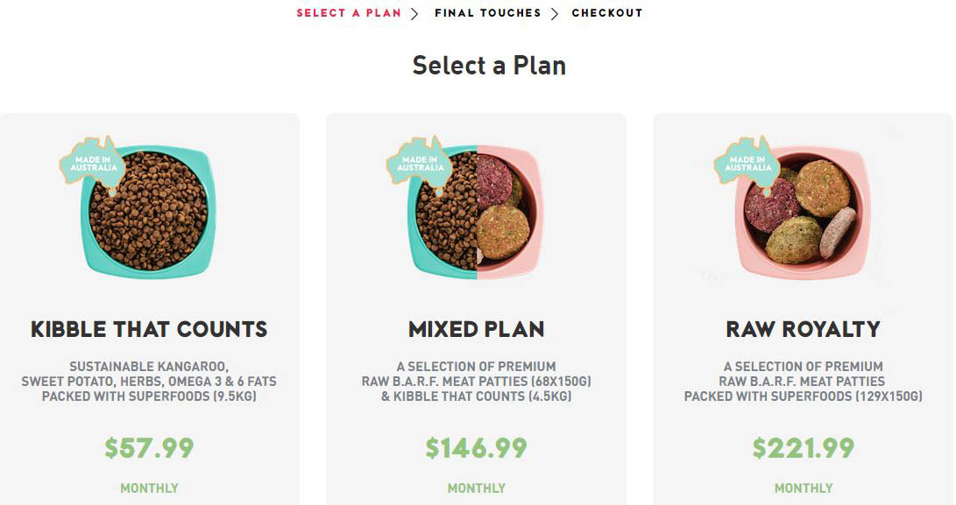956x505 pixels.
Task: Click the Made in Australia badge on kibble bowl
Action: coord(93,164)
